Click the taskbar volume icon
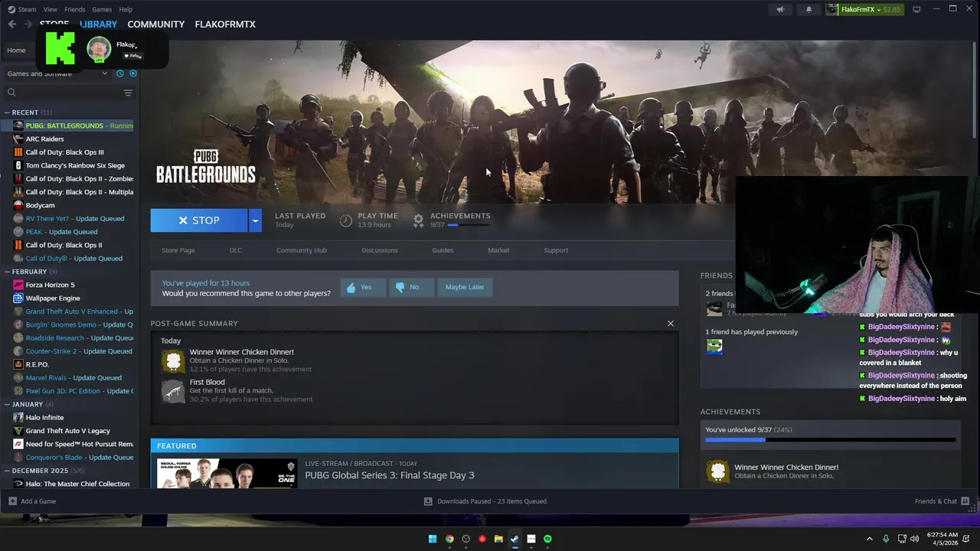 (x=915, y=539)
